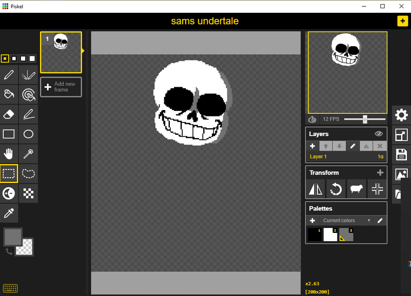Screen dimensions: 411x296
Task: Pick white palette color 2
Action: coord(330,234)
